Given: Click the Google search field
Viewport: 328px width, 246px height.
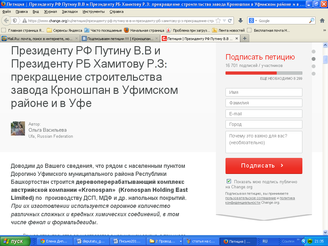Looking at the screenshot, I should pos(283,21).
